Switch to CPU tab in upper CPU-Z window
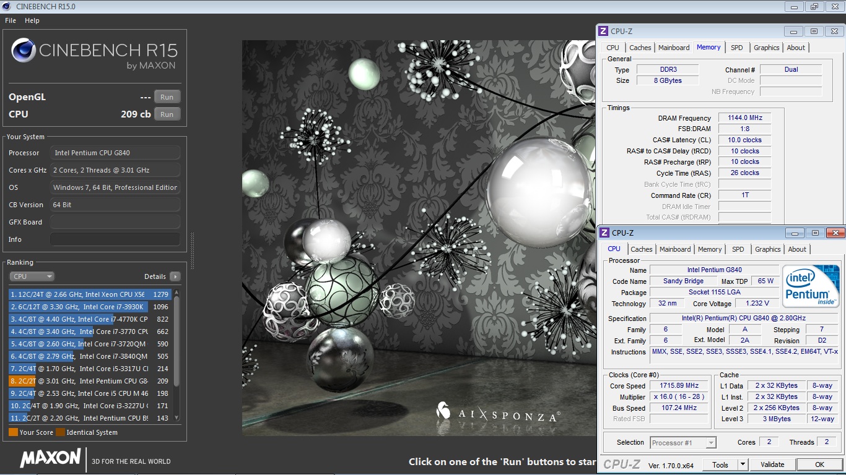The width and height of the screenshot is (846, 475). coord(613,48)
